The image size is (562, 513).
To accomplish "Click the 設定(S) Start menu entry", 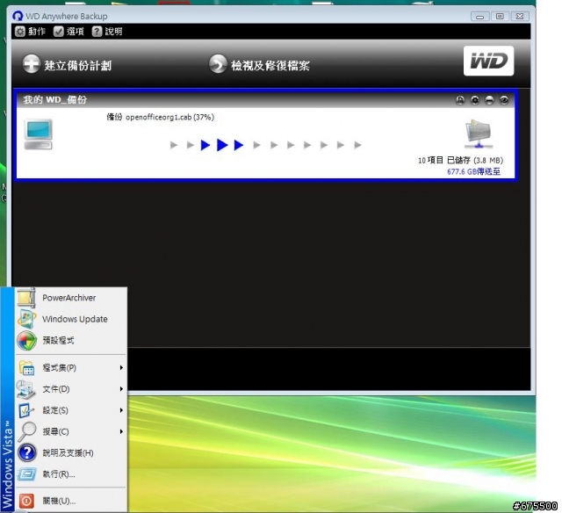I will (x=71, y=410).
